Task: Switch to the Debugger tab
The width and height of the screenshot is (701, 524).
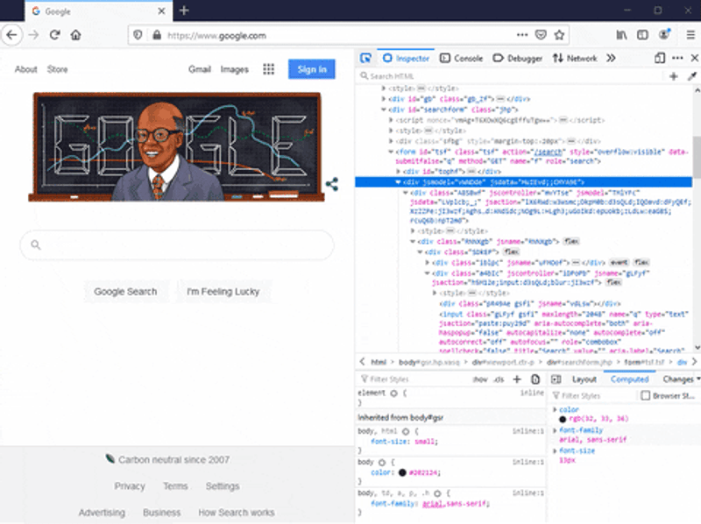Action: point(518,59)
